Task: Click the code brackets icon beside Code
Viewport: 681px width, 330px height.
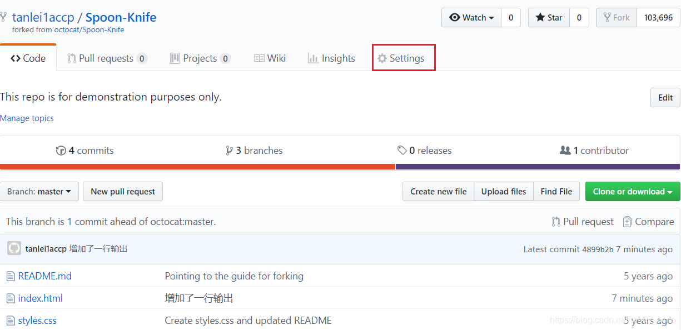Action: [x=16, y=58]
